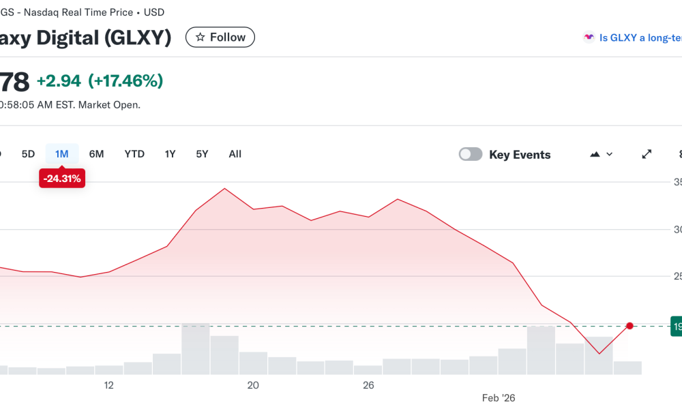The width and height of the screenshot is (682, 409).
Task: Click the star icon inside the Follow button
Action: (199, 37)
